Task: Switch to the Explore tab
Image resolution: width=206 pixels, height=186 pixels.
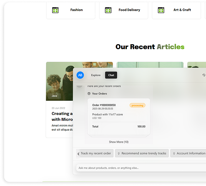Action: click(96, 75)
